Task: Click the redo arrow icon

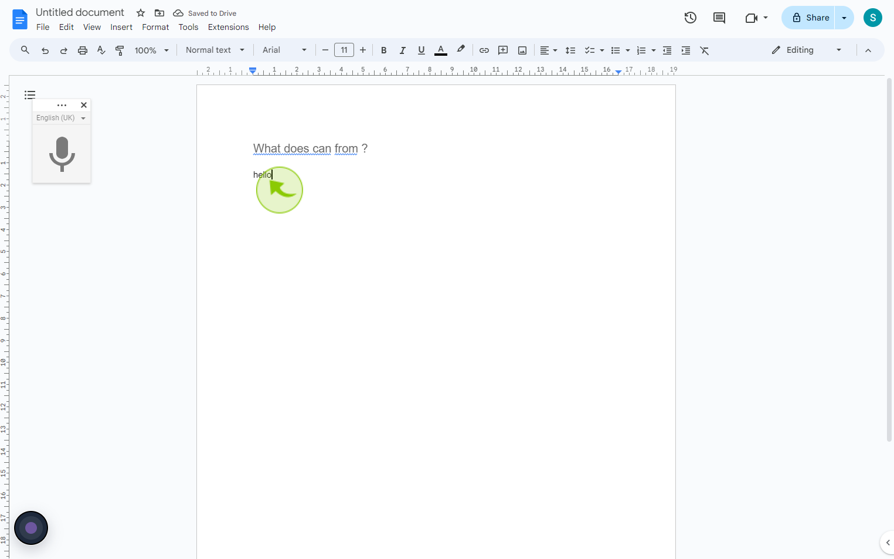Action: tap(64, 50)
